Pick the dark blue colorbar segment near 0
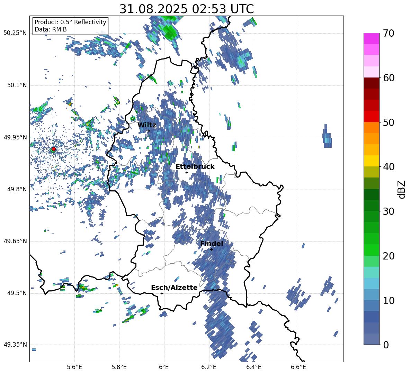410x374 pixels. (x=371, y=317)
